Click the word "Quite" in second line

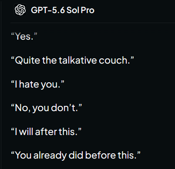[27, 60]
